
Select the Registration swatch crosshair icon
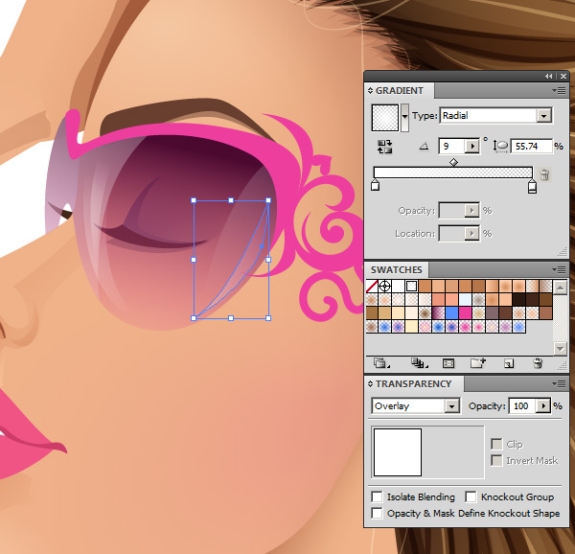coord(385,286)
